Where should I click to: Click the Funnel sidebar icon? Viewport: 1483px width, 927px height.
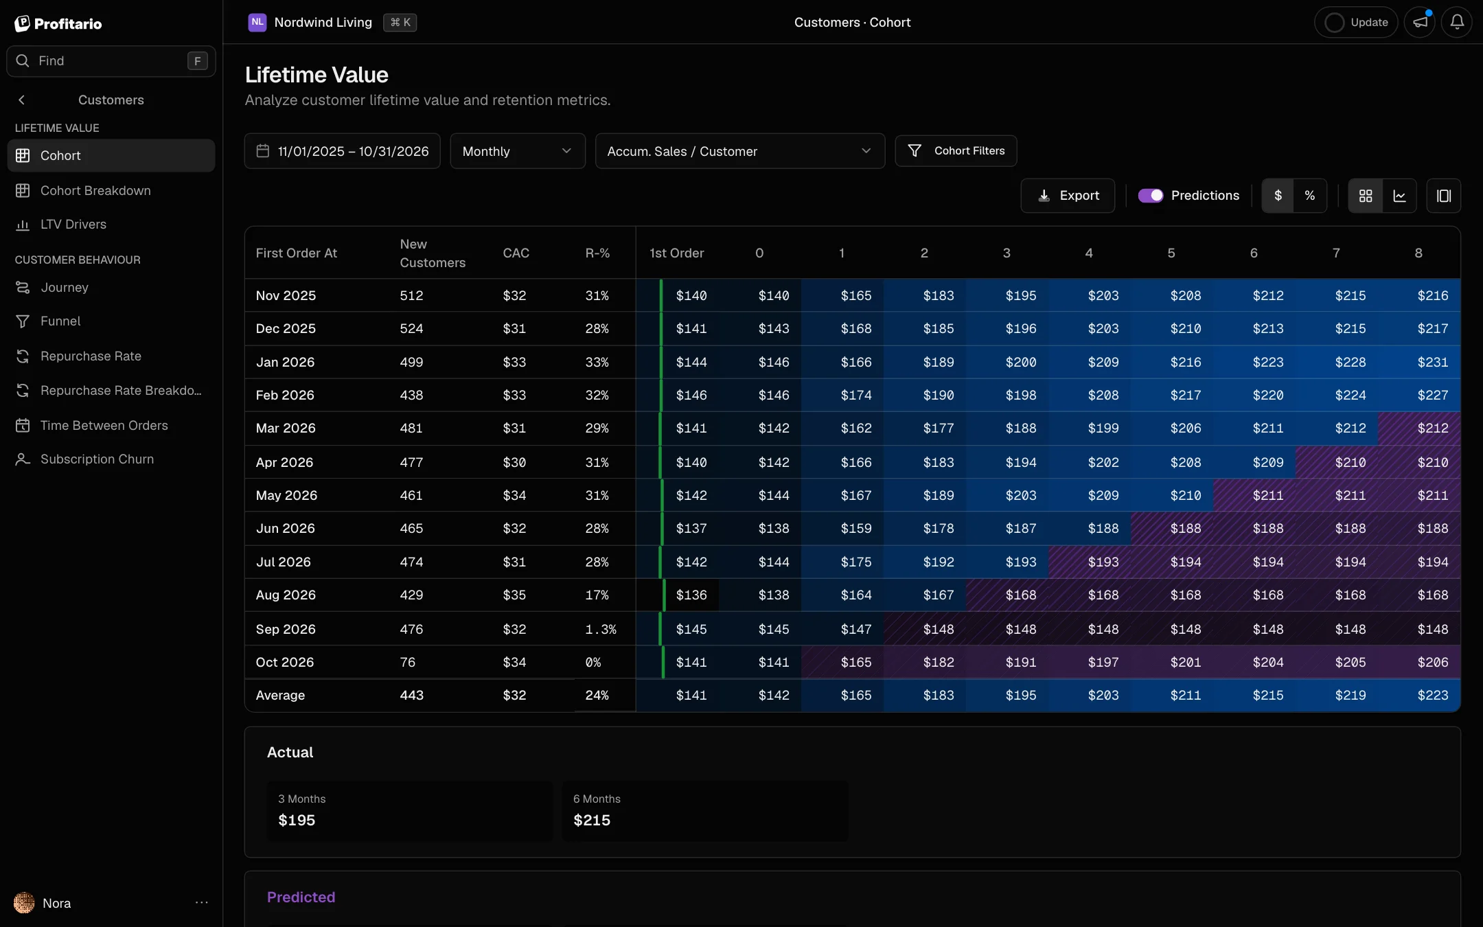[23, 321]
